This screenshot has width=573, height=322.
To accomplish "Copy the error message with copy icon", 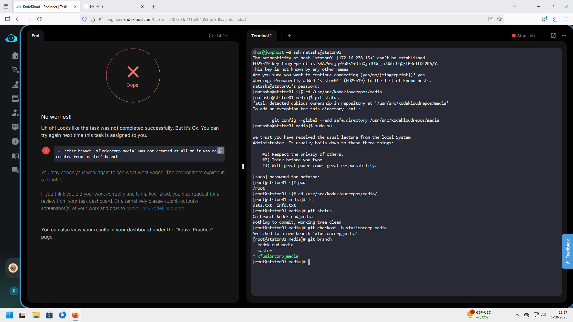I will point(220,151).
